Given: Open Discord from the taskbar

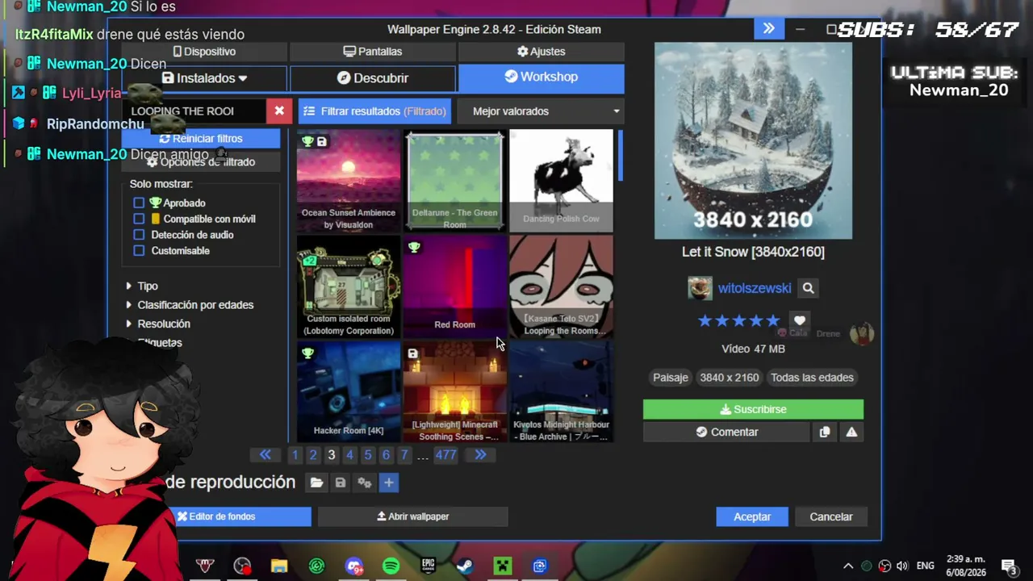Looking at the screenshot, I should point(353,566).
